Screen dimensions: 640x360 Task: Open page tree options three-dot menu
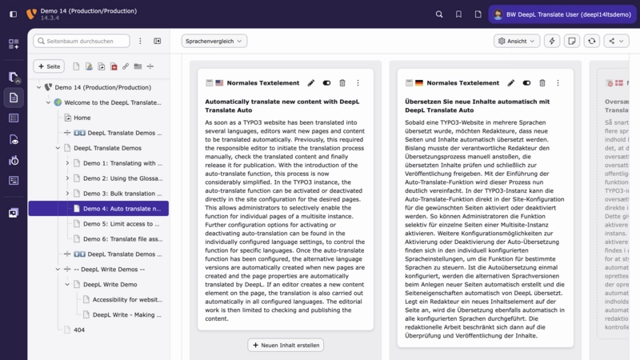(140, 41)
